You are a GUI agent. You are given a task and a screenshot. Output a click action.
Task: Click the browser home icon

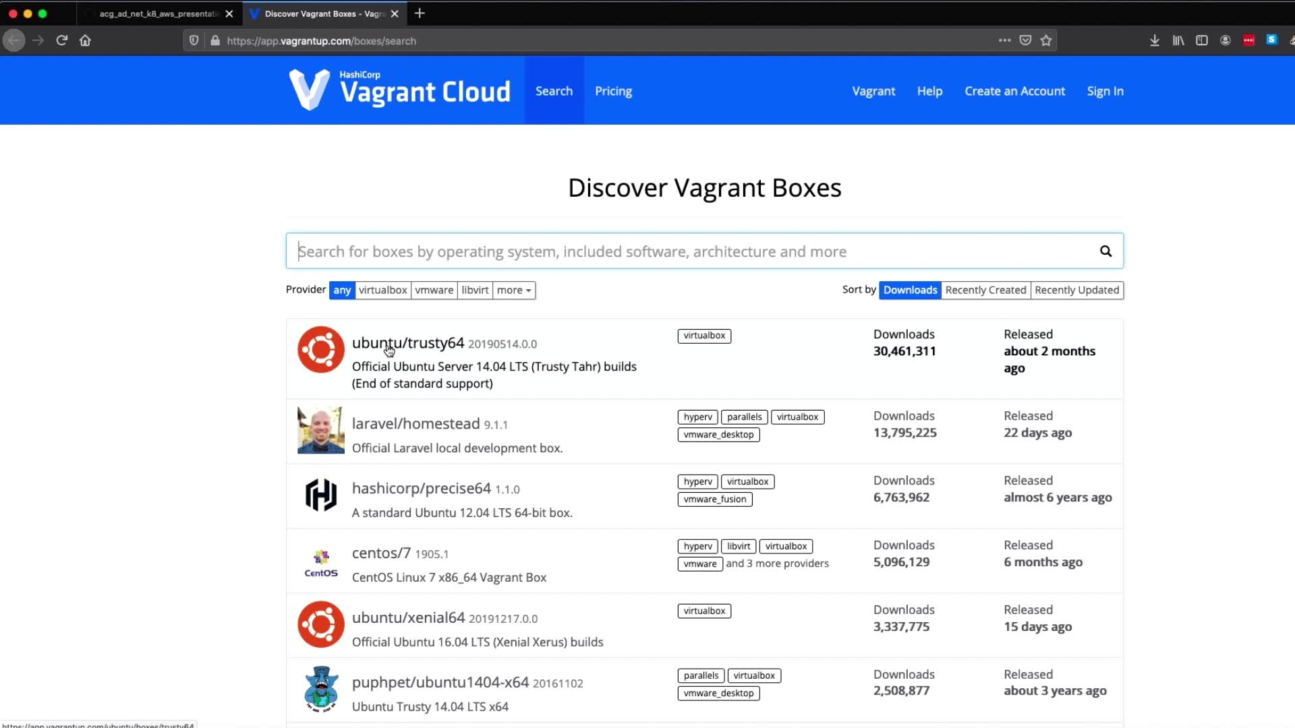(x=85, y=40)
